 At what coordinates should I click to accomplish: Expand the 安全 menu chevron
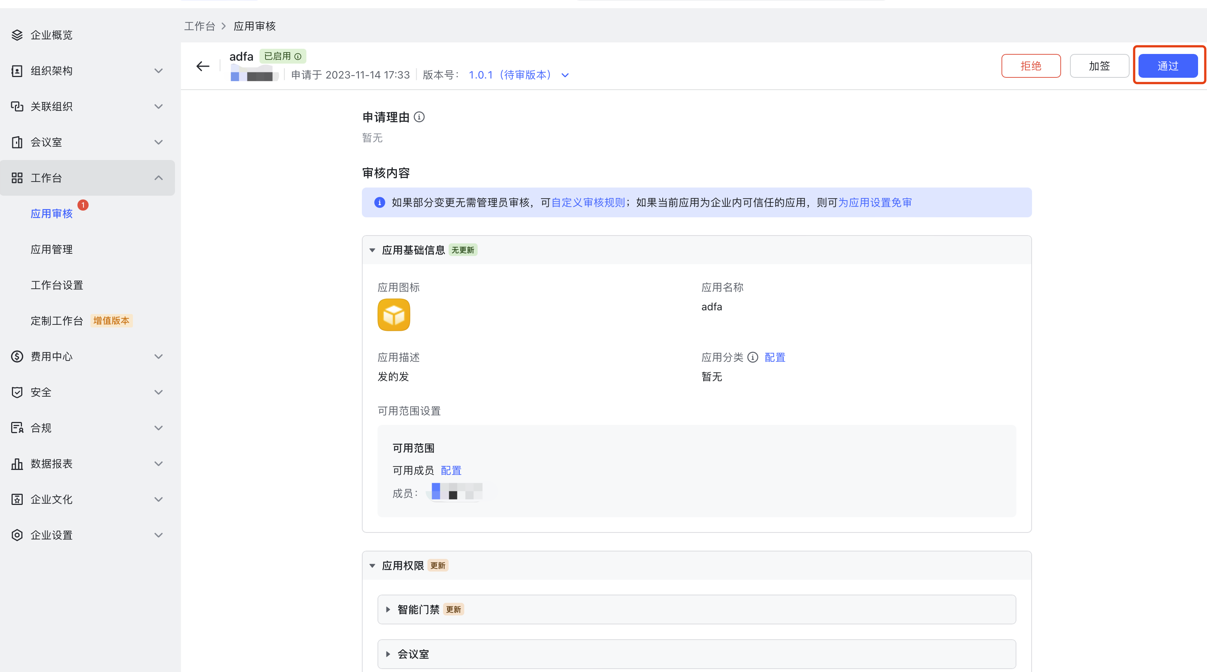pos(158,393)
